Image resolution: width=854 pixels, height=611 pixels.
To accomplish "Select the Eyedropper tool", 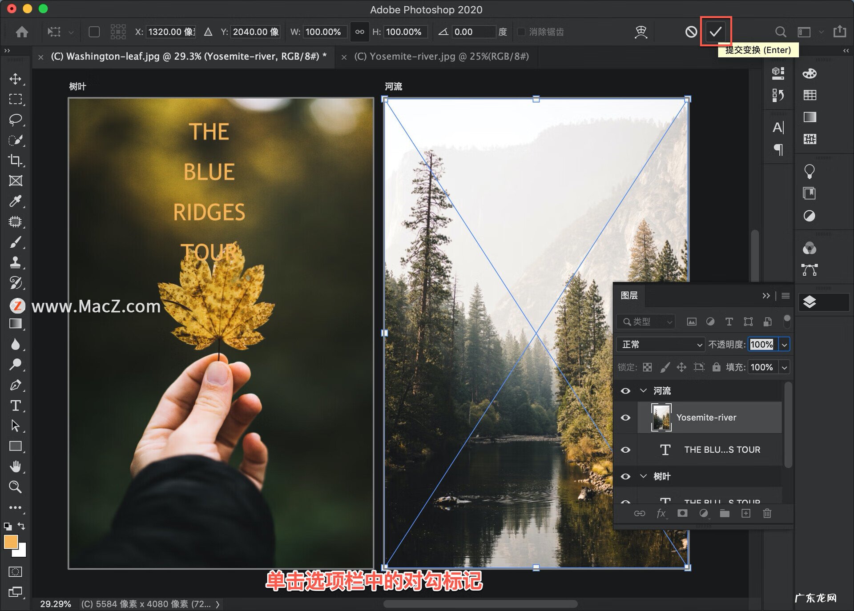I will tap(16, 201).
